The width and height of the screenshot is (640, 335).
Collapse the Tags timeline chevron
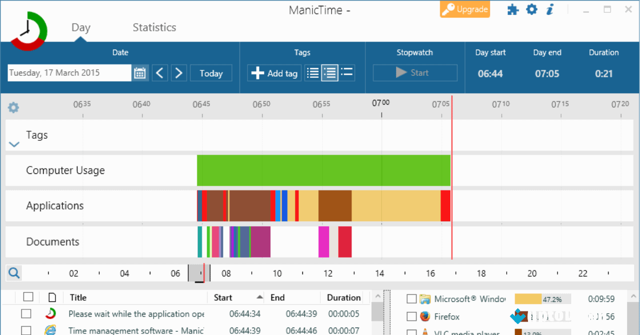14,144
